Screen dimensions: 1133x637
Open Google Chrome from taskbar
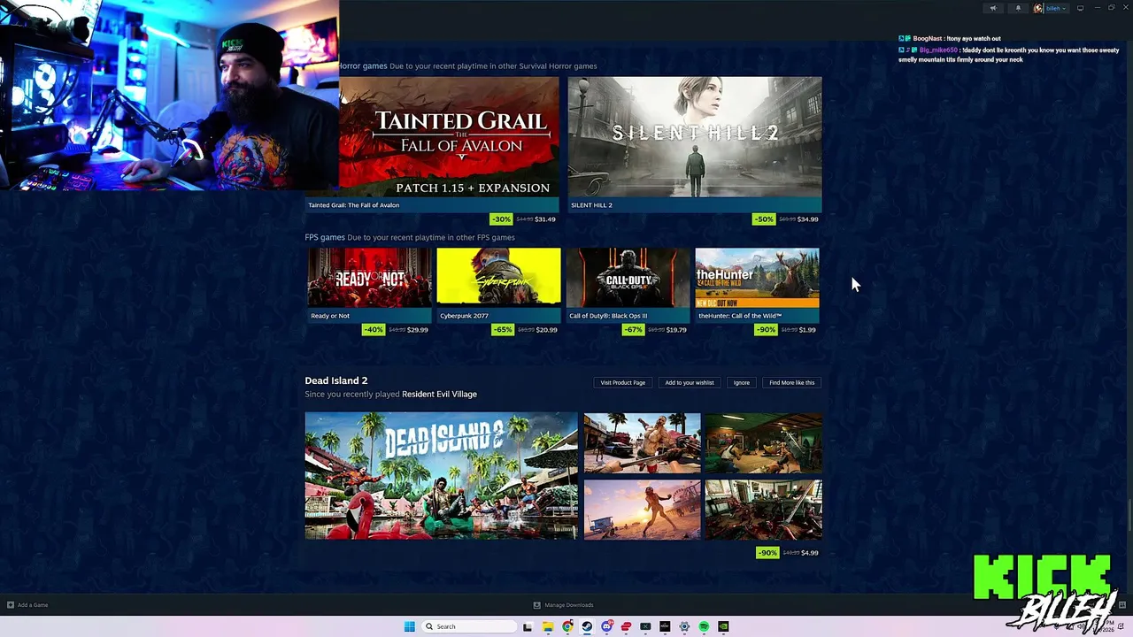567,626
